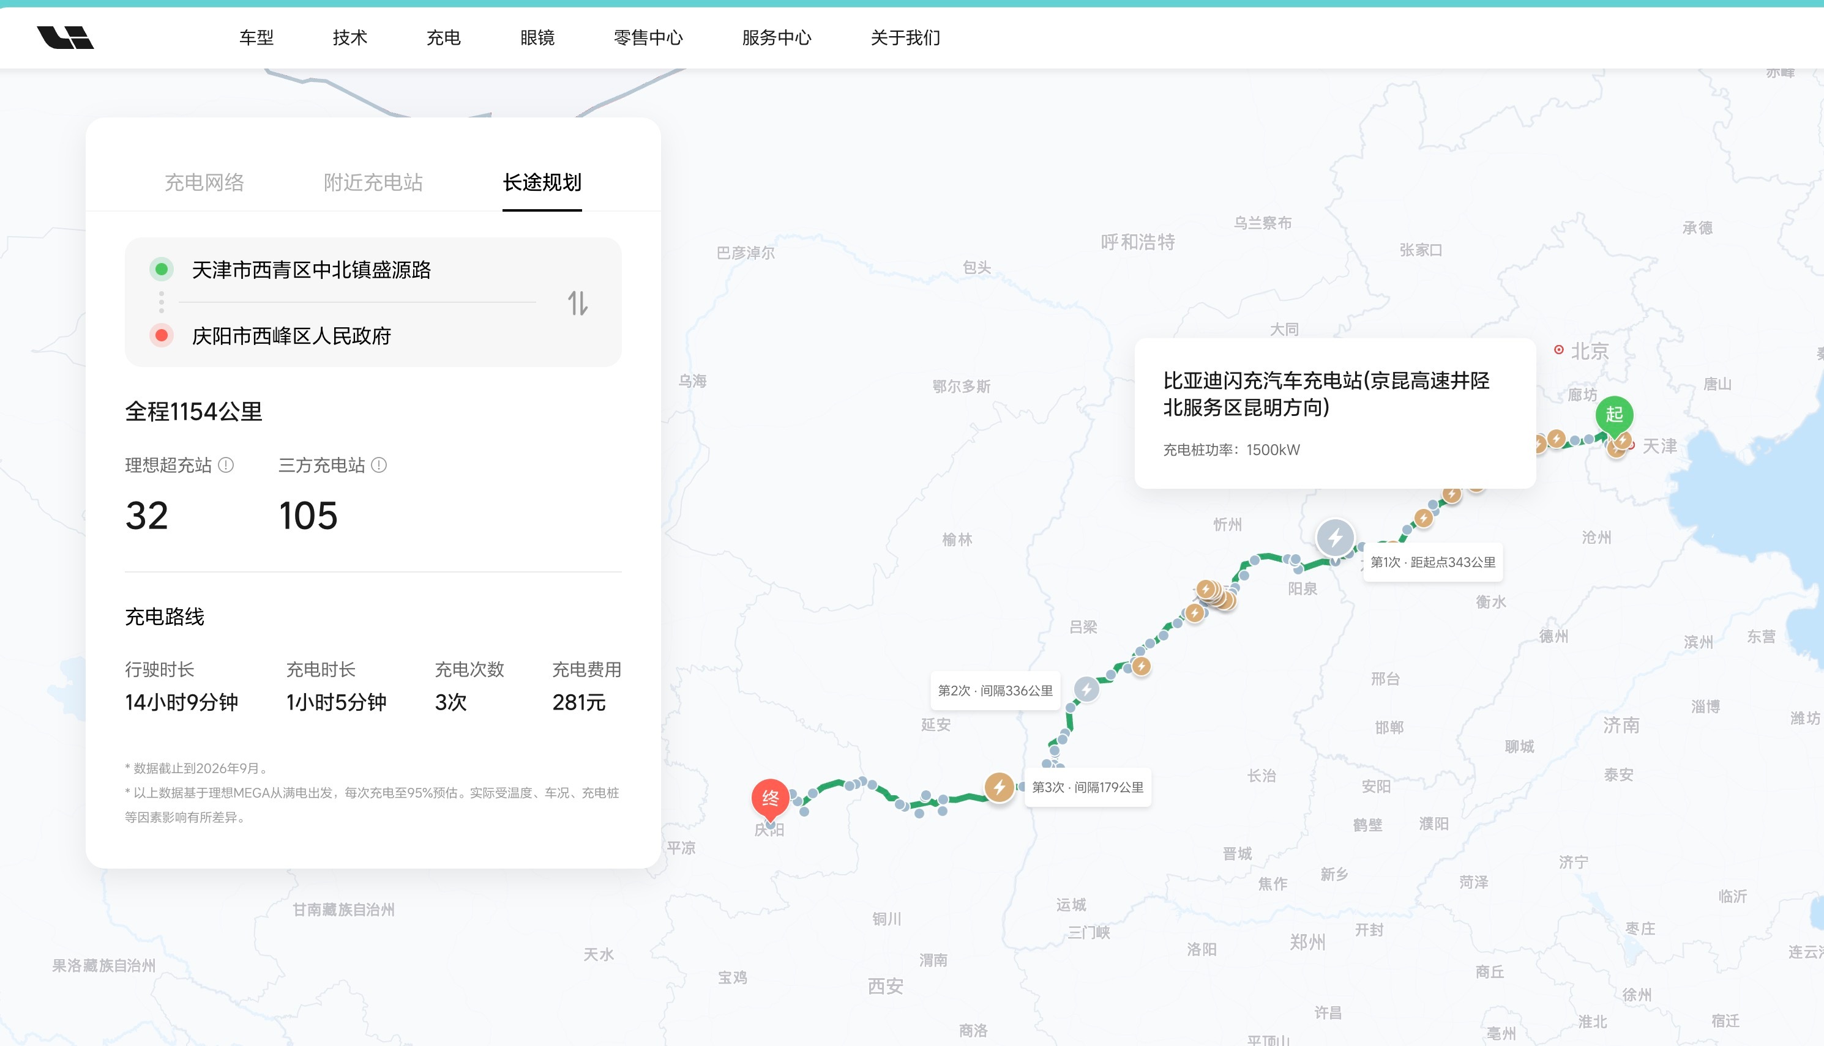This screenshot has height=1046, width=1824.
Task: Click orange charger marker northeast of second stop
Action: (1142, 666)
